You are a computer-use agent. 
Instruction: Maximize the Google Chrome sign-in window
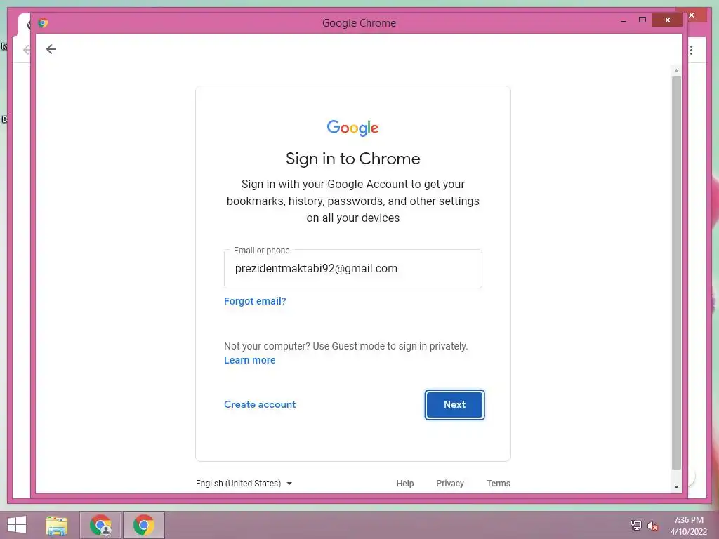point(642,20)
